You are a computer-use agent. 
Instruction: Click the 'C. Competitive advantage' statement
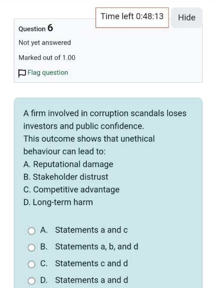tap(71, 190)
